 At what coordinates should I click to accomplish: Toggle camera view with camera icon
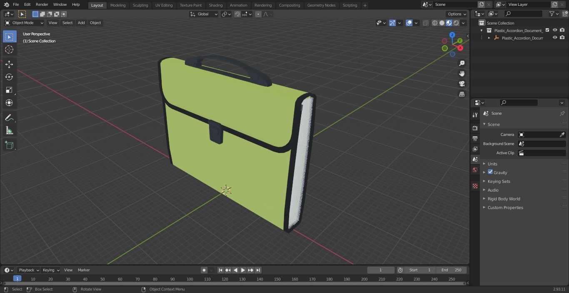[462, 84]
